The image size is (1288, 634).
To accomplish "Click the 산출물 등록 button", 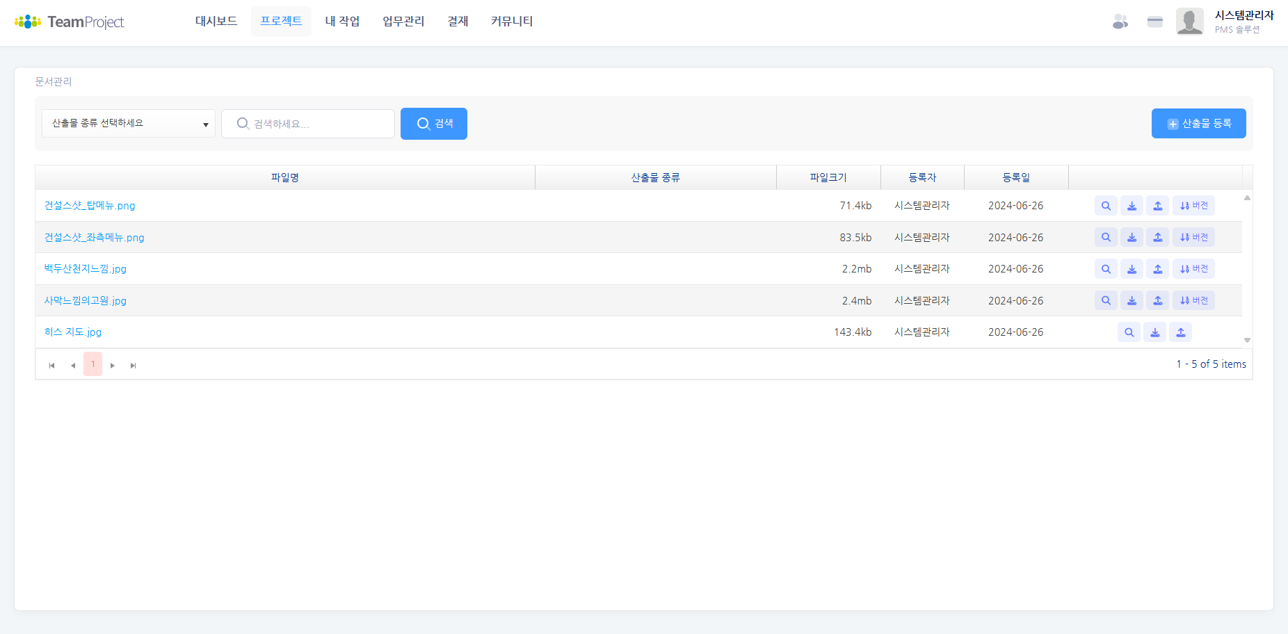I will 1198,124.
